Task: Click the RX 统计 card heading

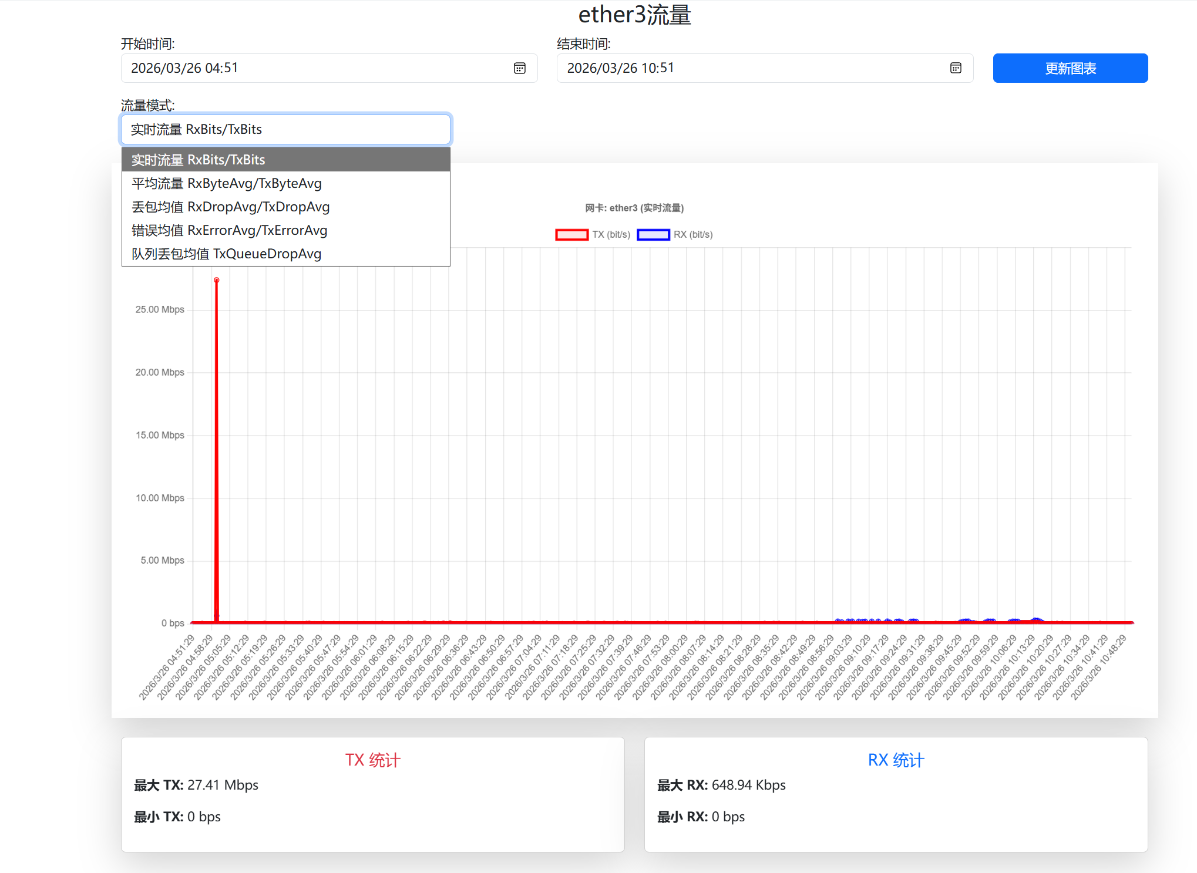Action: (x=896, y=760)
